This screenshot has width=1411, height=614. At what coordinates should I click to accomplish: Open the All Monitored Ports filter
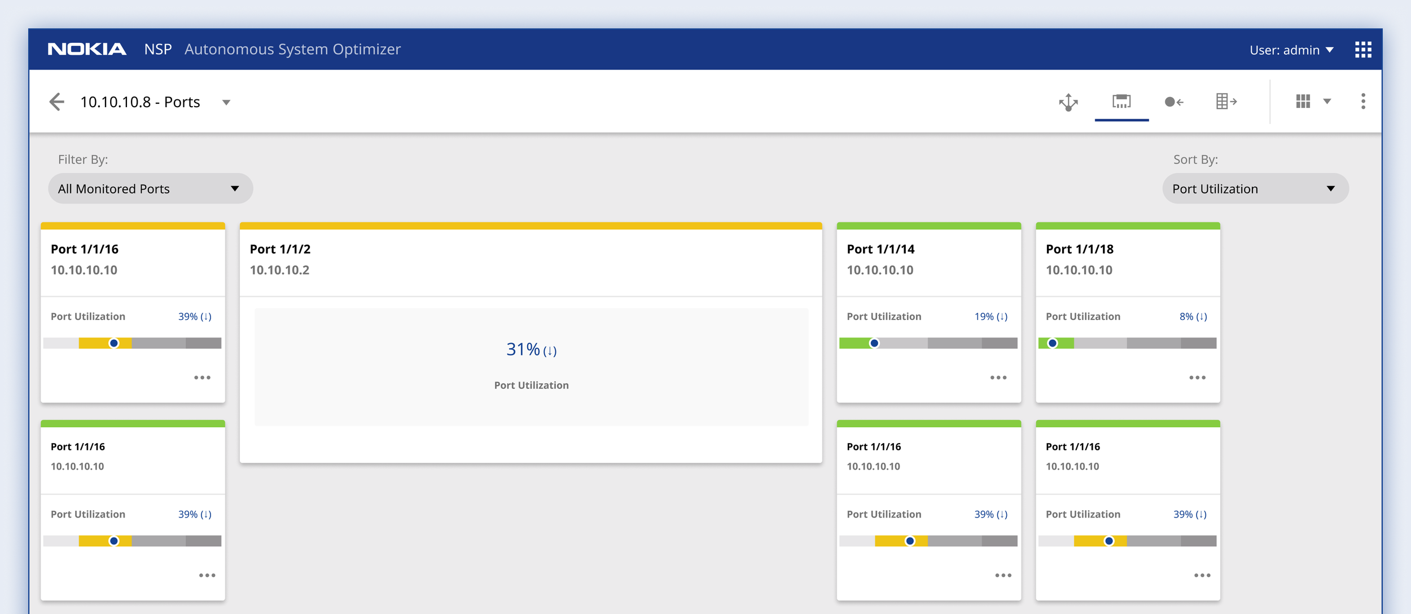[150, 188]
